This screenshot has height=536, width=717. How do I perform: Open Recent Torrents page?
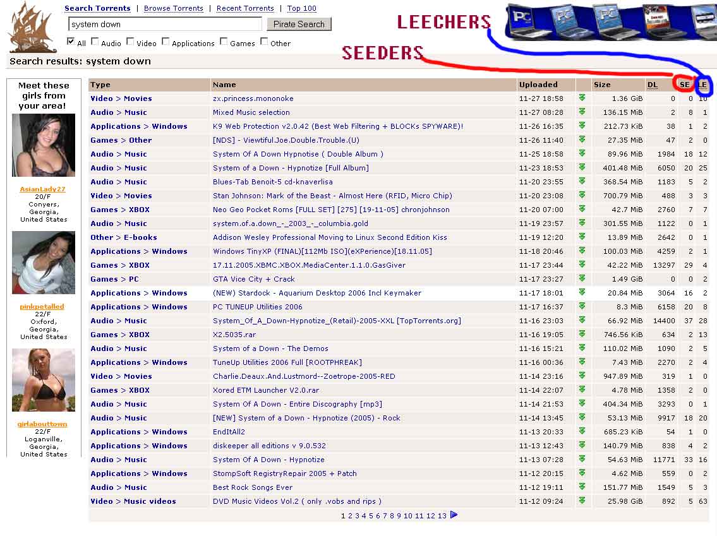coord(245,8)
